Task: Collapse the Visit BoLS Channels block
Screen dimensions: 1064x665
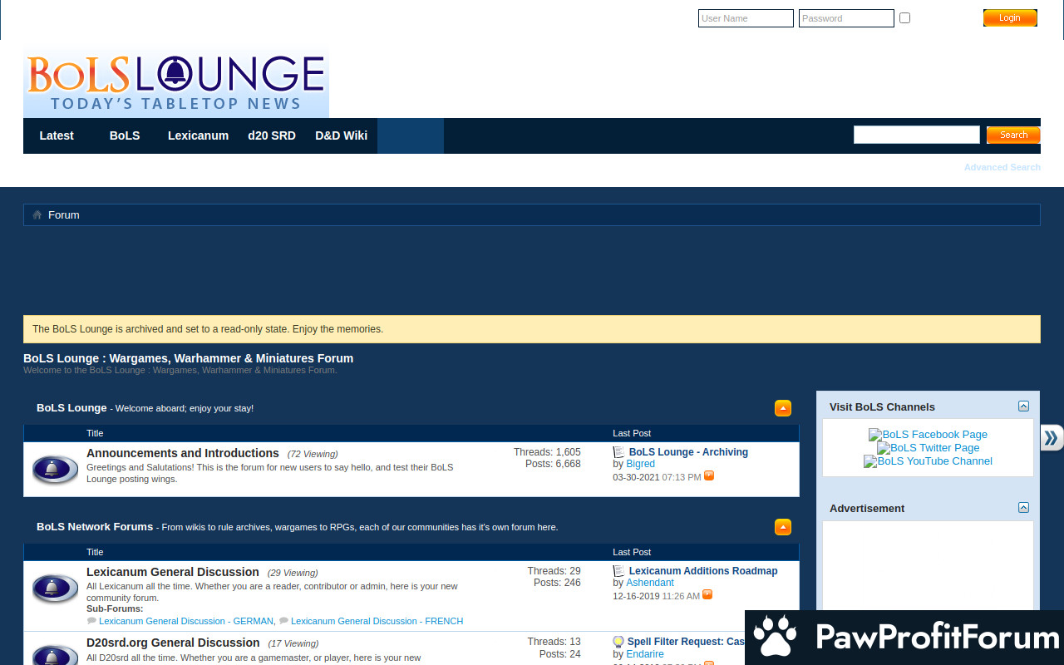Action: 1023,406
